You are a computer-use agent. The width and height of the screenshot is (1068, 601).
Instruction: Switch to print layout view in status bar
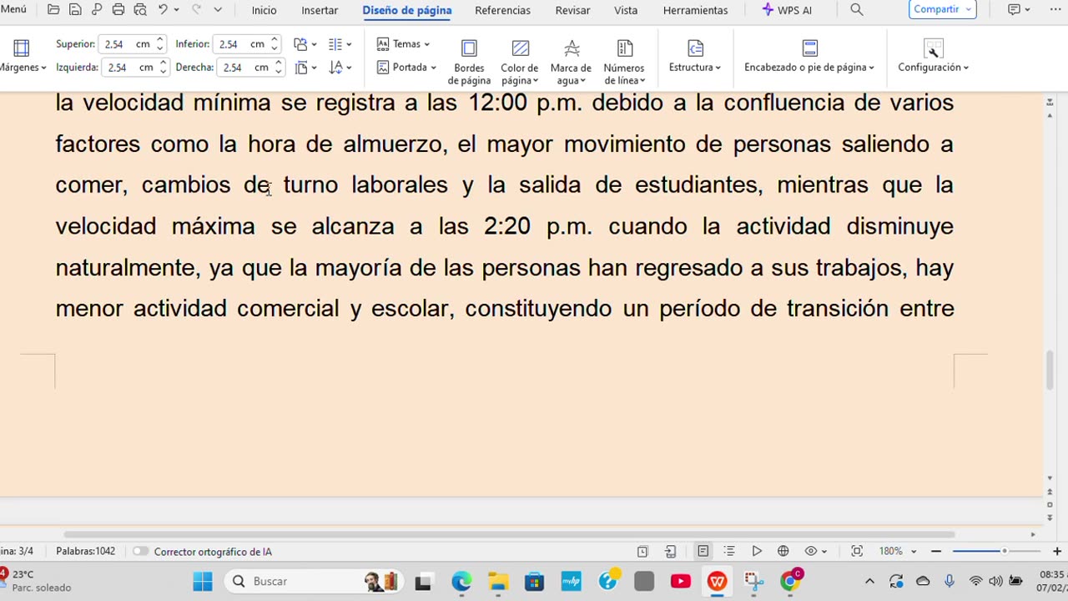pos(703,551)
